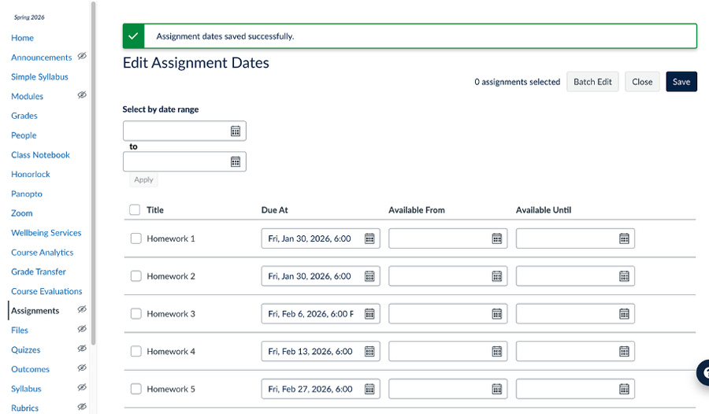Click the sidebar vertical scrollbar
Viewport: 709px width, 414px height.
point(94,173)
